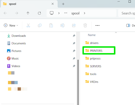Open Videos in the sidebar
Screen dimensions: 135x105
click(14, 66)
